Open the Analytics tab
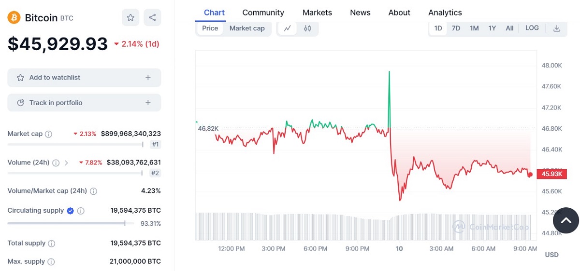580x271 pixels. (x=445, y=13)
